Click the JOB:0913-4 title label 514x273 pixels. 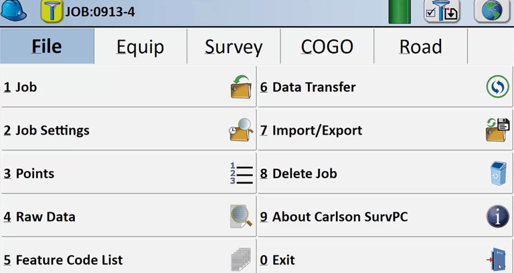(100, 12)
